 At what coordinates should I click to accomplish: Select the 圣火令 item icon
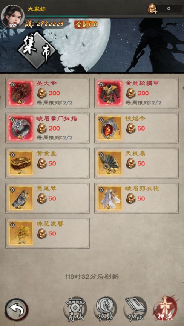(21, 93)
